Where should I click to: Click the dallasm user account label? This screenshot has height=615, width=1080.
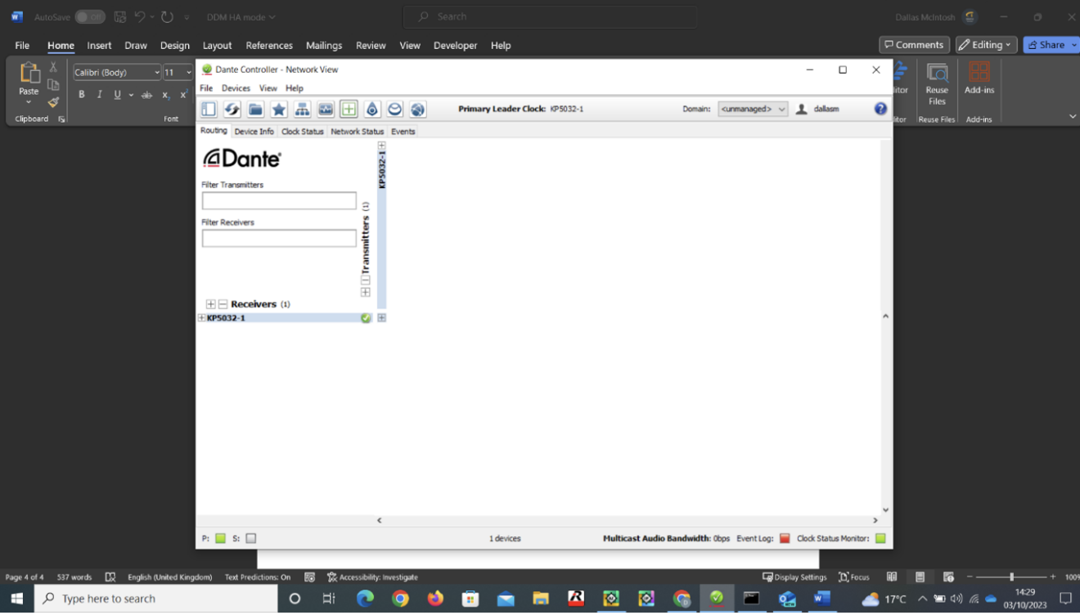click(826, 109)
